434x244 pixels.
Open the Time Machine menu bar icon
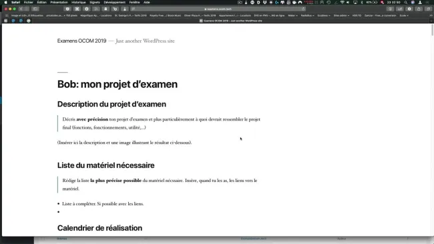329,2
